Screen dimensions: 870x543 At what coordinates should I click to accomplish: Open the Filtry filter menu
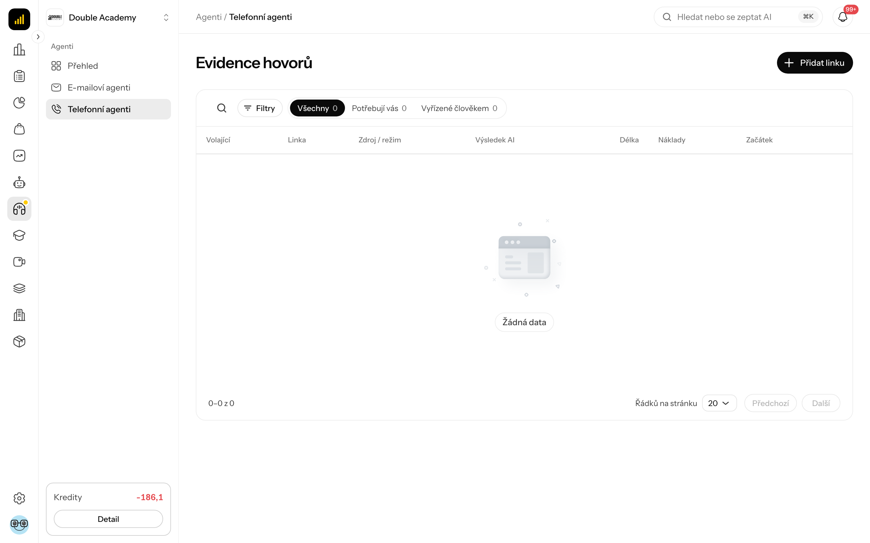coord(259,108)
